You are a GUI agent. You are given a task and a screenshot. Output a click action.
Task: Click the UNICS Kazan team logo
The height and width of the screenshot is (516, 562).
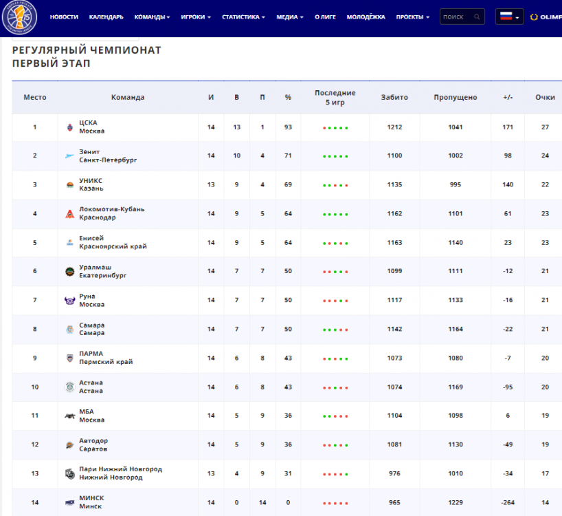pos(69,185)
